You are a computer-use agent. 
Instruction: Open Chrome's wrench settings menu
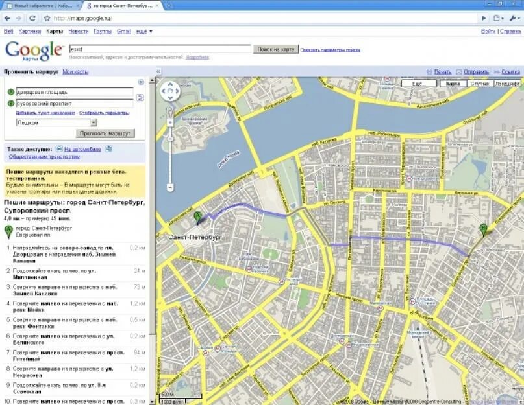514,18
